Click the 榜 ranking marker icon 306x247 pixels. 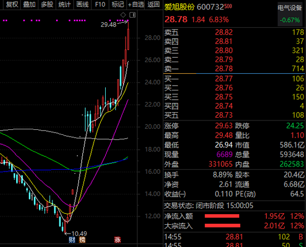tap(82, 240)
